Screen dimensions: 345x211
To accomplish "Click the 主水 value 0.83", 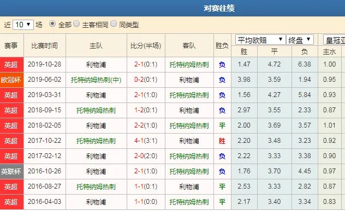I will [x=329, y=202].
